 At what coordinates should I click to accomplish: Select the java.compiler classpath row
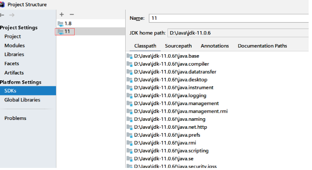tap(218, 64)
